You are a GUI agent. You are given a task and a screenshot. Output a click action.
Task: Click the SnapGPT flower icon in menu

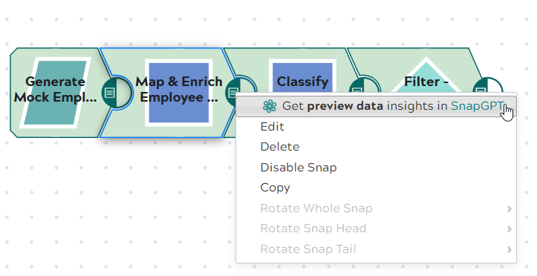pyautogui.click(x=270, y=106)
